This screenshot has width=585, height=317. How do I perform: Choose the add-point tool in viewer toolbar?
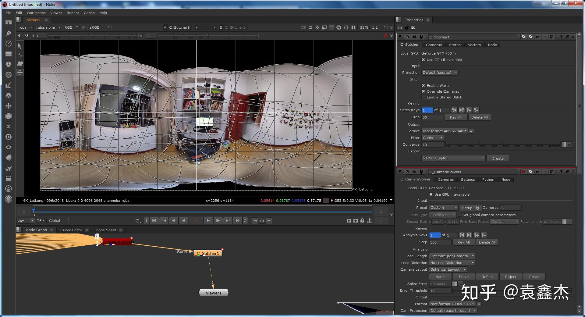point(20,55)
